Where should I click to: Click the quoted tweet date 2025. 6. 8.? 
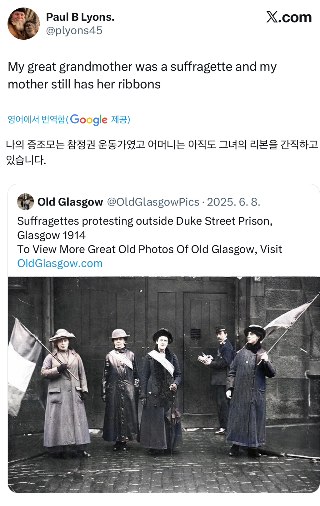coord(233,202)
